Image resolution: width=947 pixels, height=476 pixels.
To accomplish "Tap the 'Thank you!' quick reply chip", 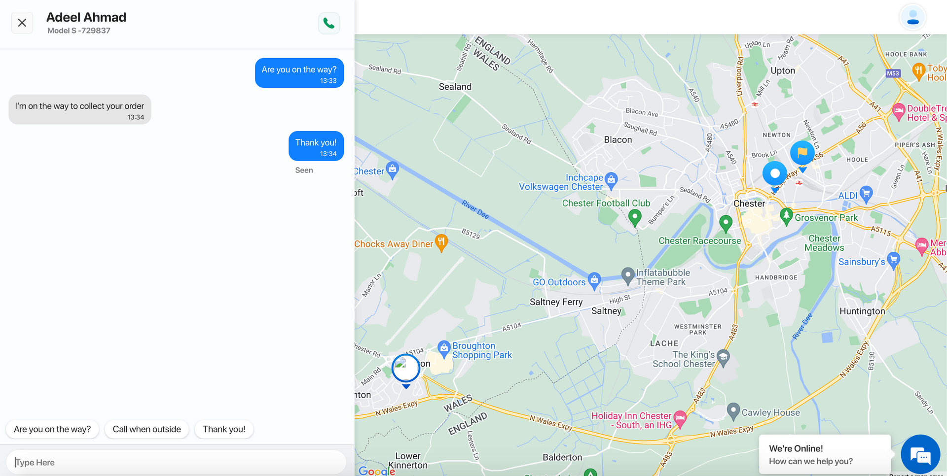I will 224,429.
